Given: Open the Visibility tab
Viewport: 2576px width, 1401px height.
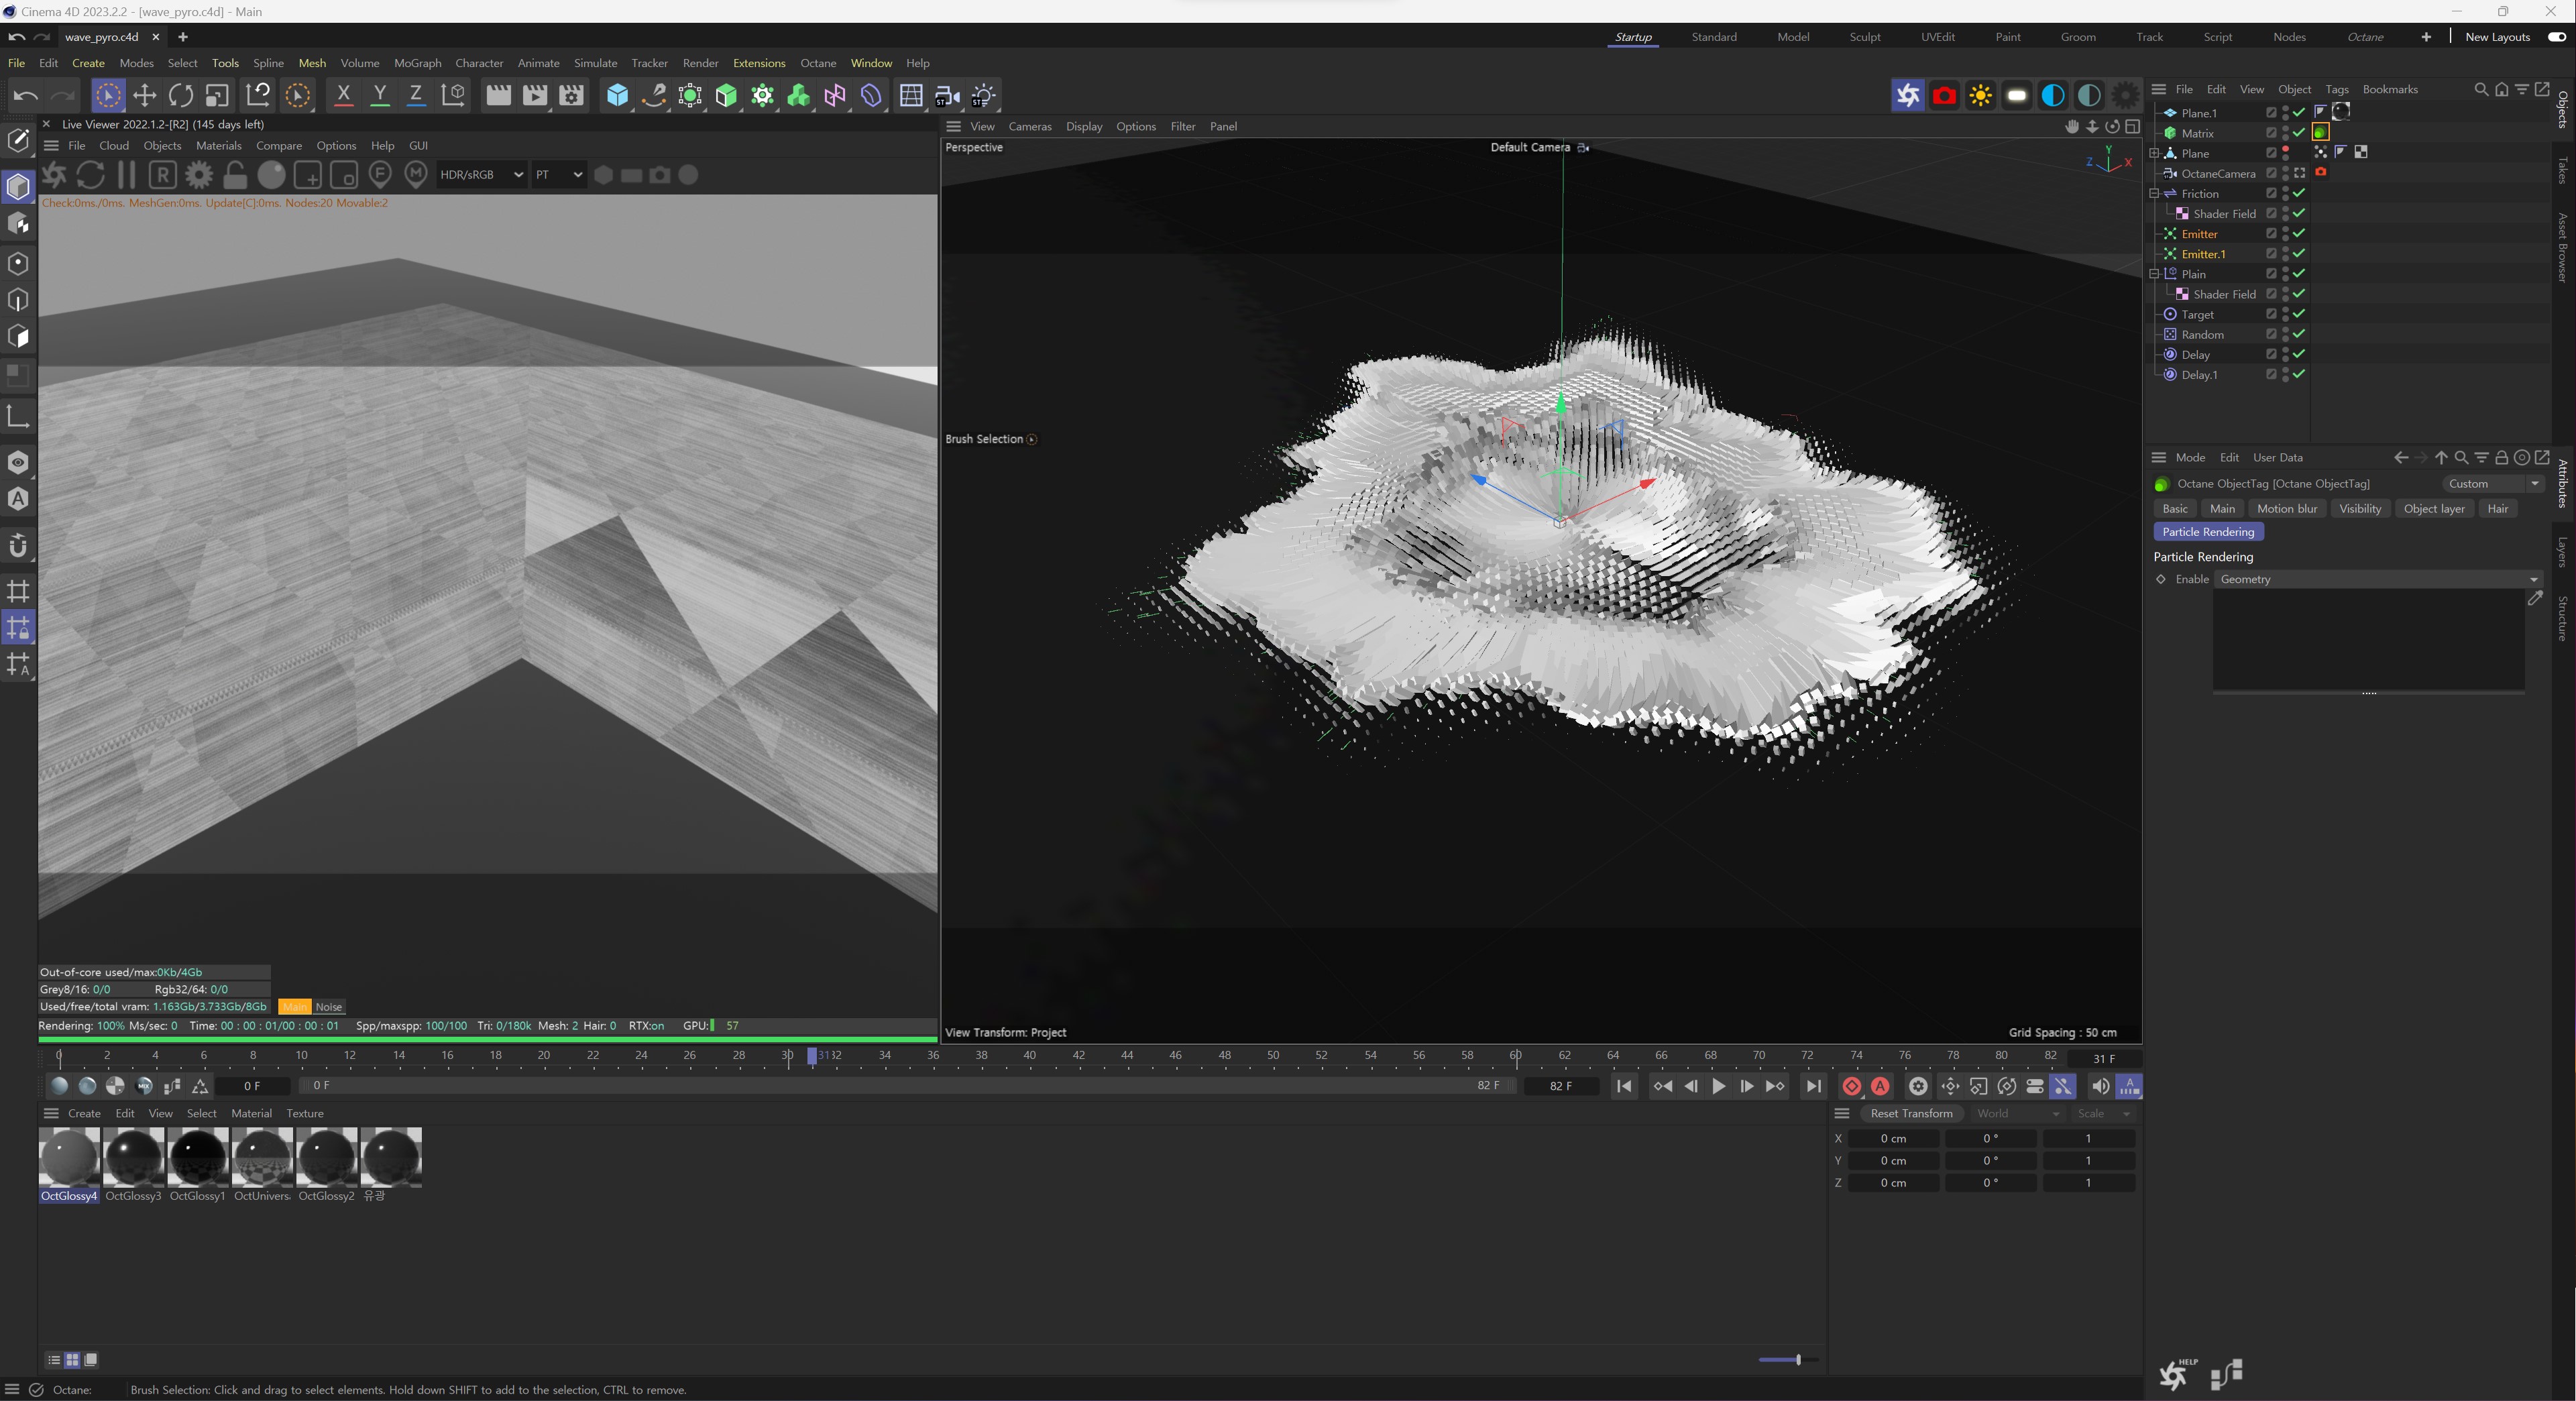Looking at the screenshot, I should tap(2360, 508).
